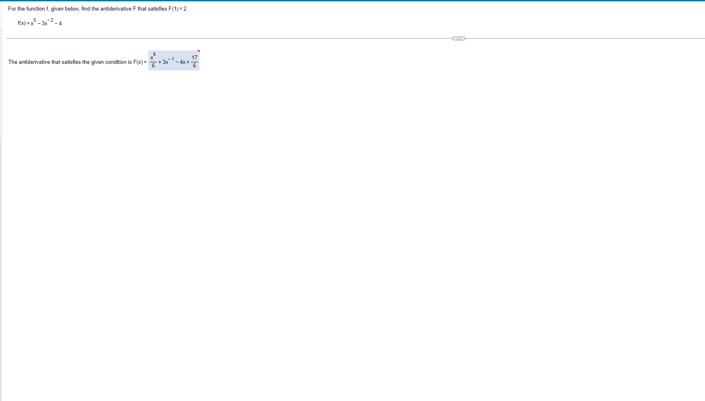Click the red corner marker on the answer
Viewport: 705px width, 401px height.
coord(198,50)
